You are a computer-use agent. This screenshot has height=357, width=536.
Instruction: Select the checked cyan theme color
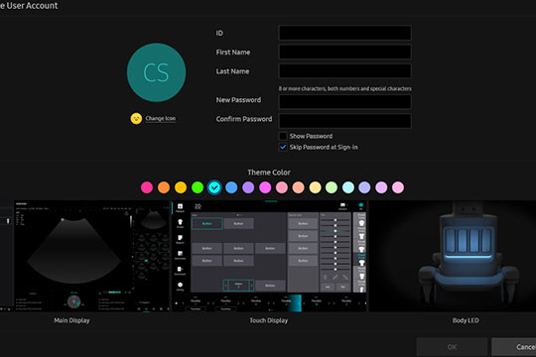214,187
